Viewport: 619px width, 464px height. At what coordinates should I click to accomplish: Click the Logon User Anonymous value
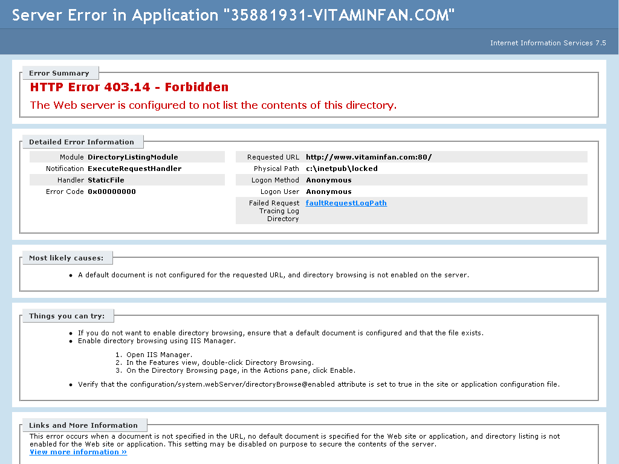coord(329,192)
